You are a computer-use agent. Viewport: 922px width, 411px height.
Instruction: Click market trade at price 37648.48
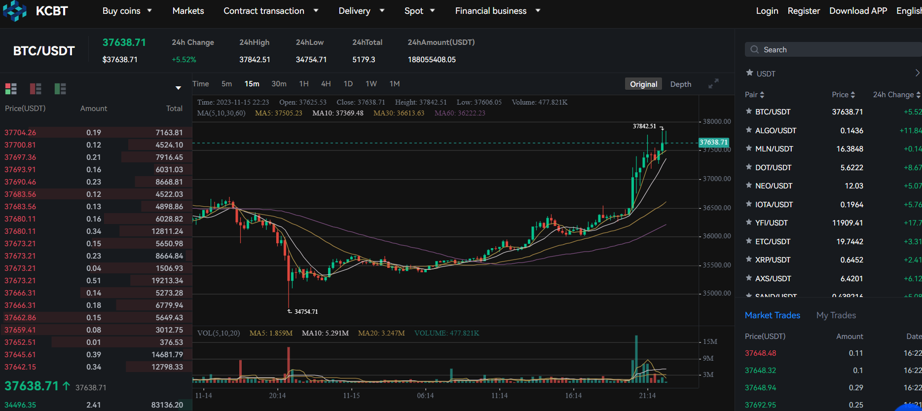[833, 353]
